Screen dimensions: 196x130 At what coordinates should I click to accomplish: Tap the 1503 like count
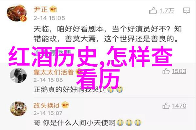(x=179, y=71)
